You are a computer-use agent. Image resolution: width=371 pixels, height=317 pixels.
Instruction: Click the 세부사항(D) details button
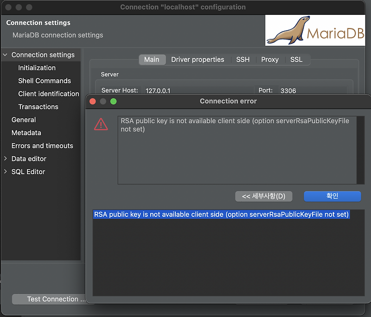pyautogui.click(x=263, y=196)
